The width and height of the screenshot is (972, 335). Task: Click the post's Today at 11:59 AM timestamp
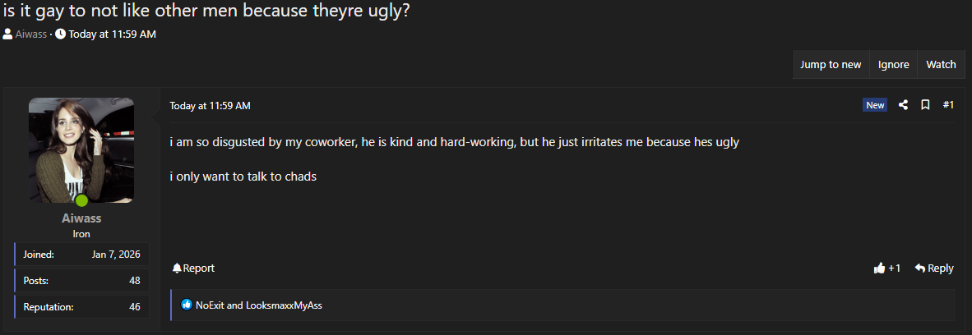point(210,106)
